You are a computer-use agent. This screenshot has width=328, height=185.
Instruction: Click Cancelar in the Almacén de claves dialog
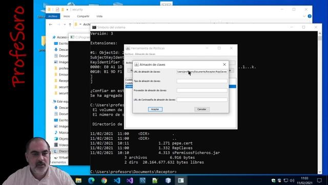pyautogui.click(x=201, y=109)
